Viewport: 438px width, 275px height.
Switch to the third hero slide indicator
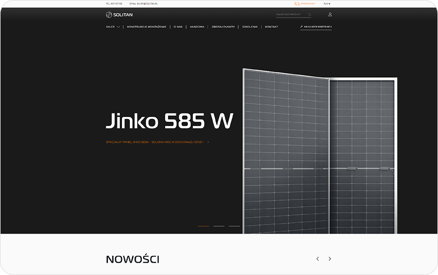coord(234,226)
